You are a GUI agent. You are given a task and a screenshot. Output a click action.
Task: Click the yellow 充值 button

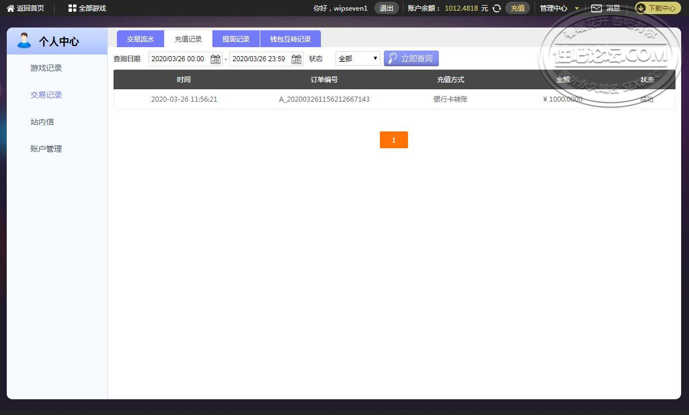518,8
